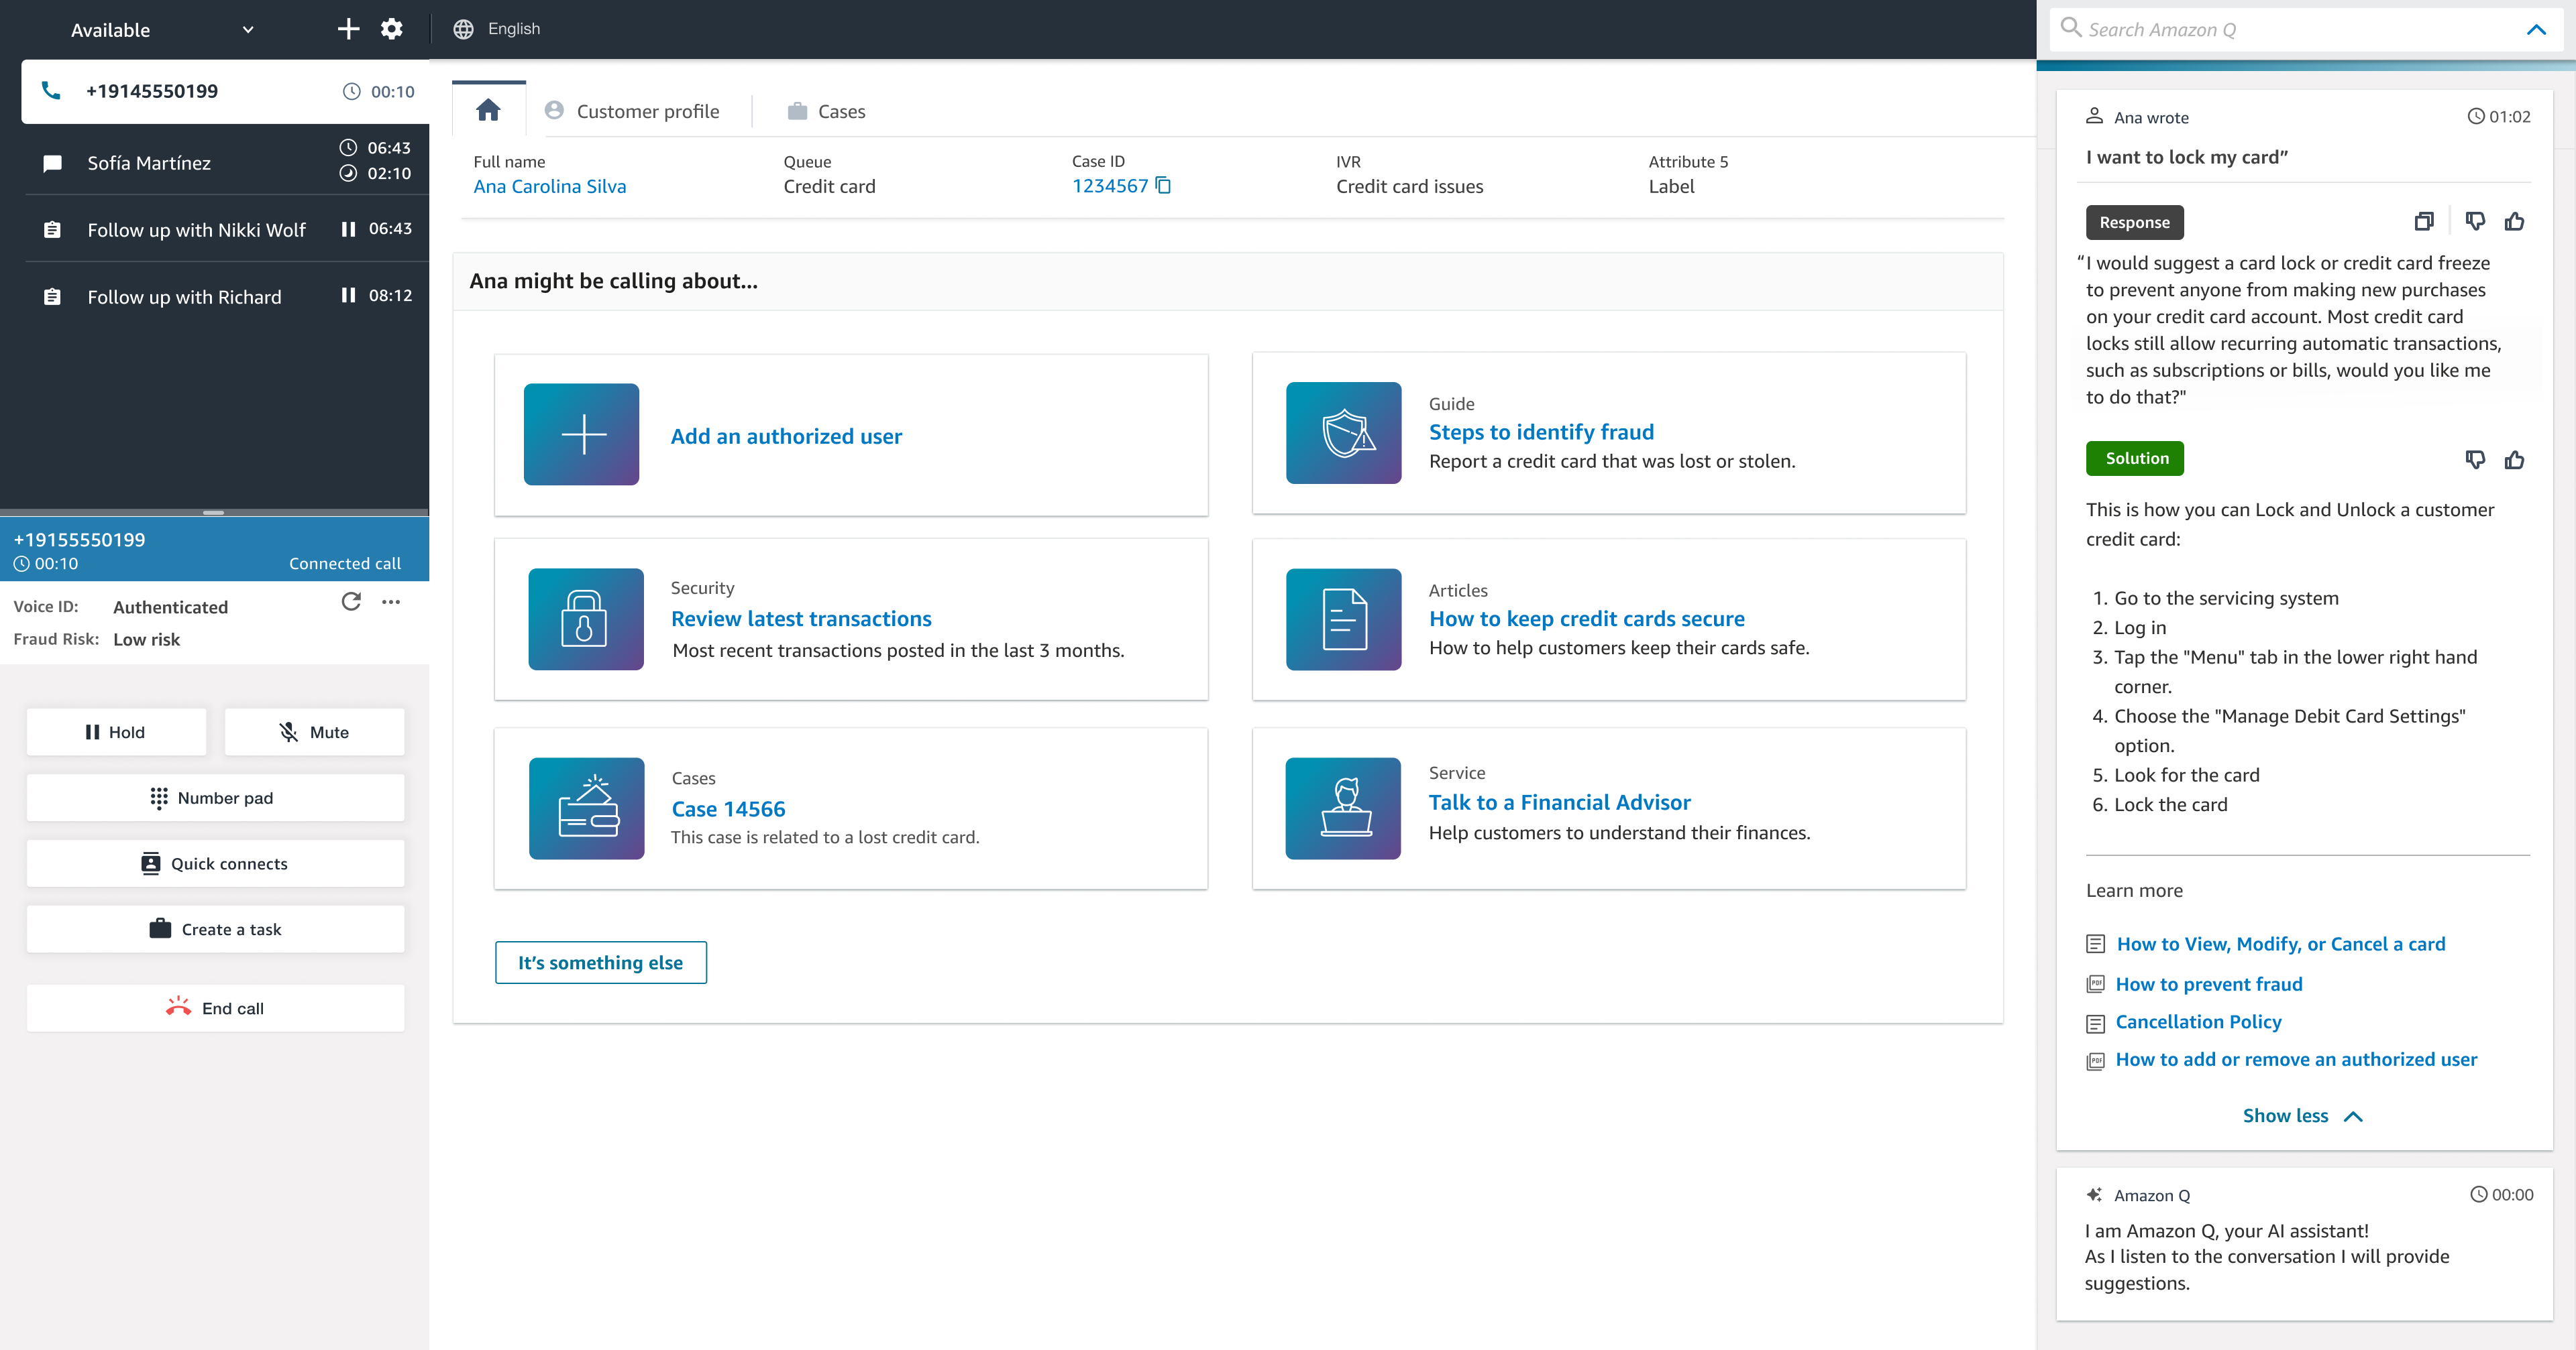Viewport: 2576px width, 1350px height.
Task: Click the refresh Voice ID icon
Action: (351, 601)
